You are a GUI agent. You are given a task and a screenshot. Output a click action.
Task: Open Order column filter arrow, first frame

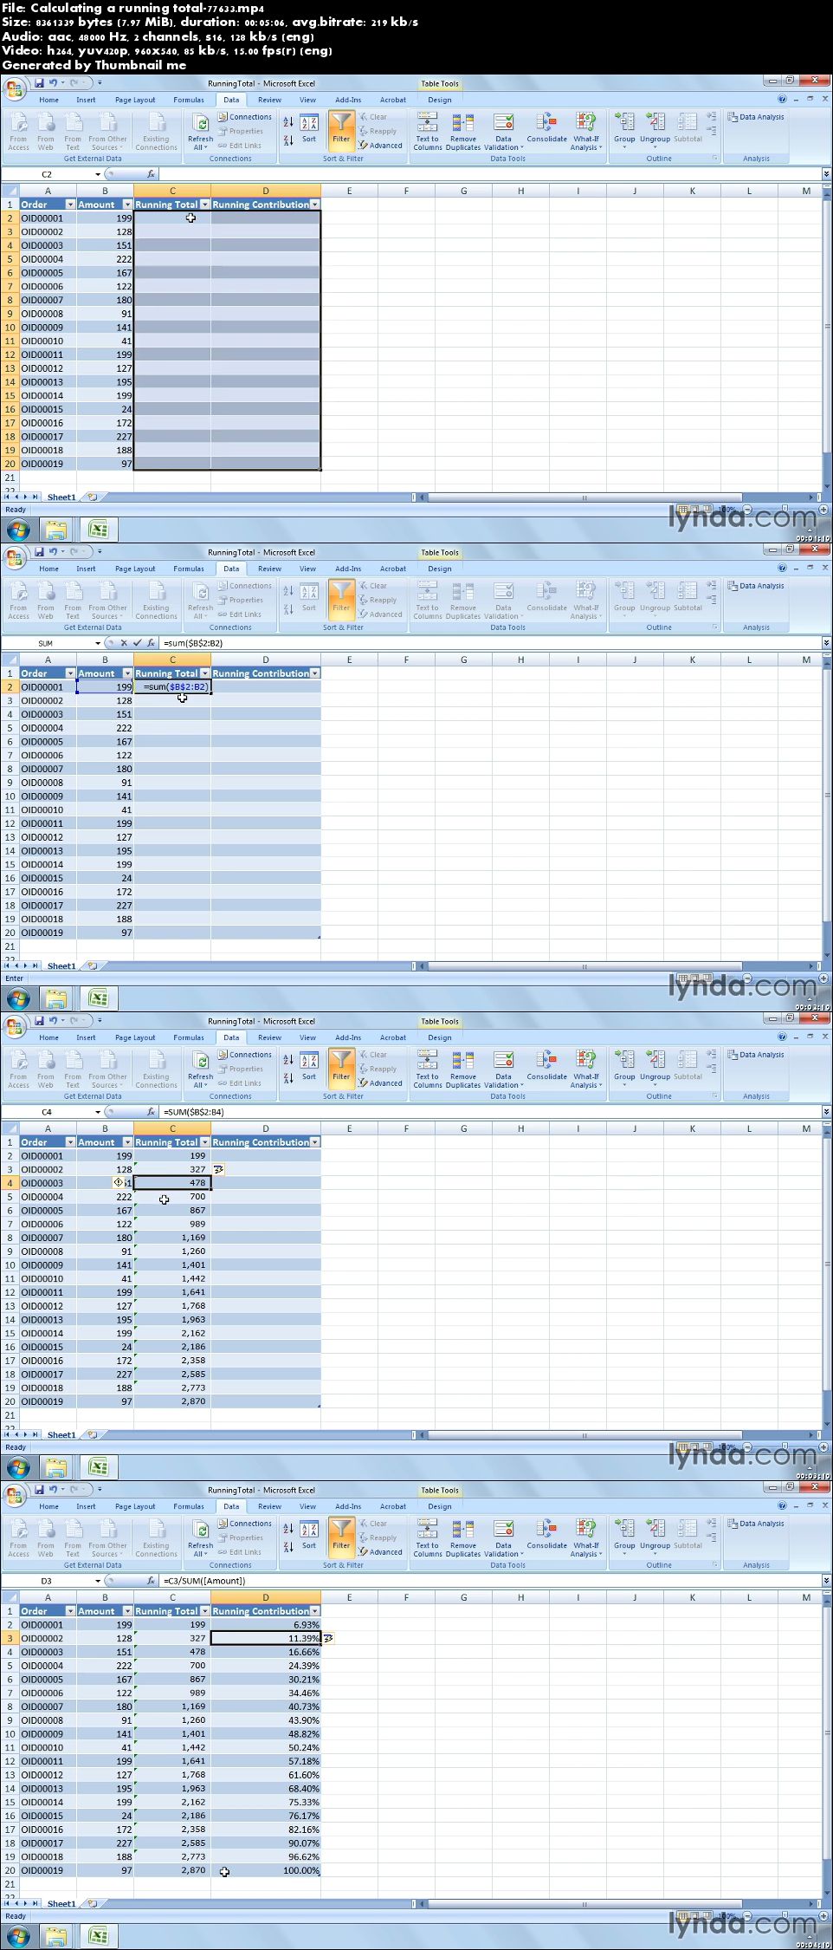point(70,205)
